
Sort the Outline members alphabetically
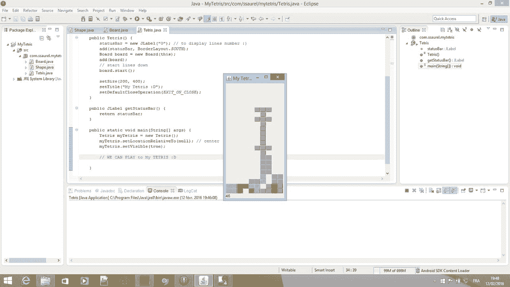(450, 29)
